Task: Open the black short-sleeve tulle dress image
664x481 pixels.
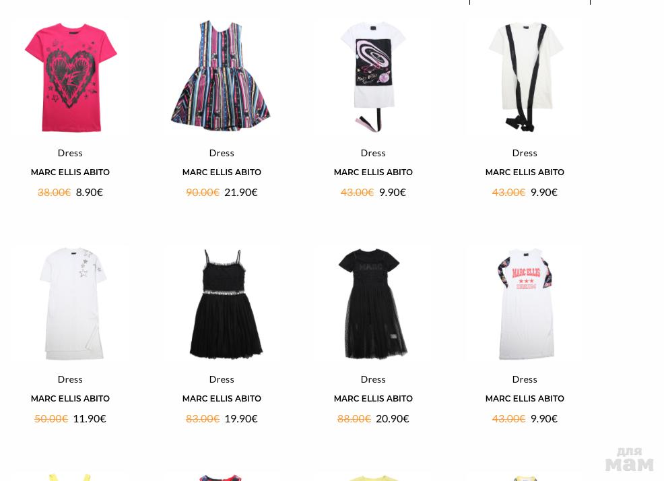Action: 373,303
